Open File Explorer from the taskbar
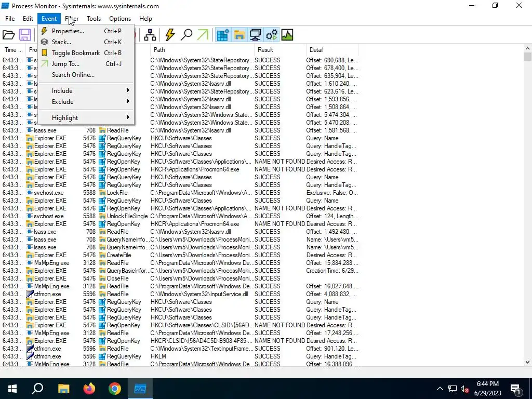Screen dimensions: 532x399 (x=63, y=389)
